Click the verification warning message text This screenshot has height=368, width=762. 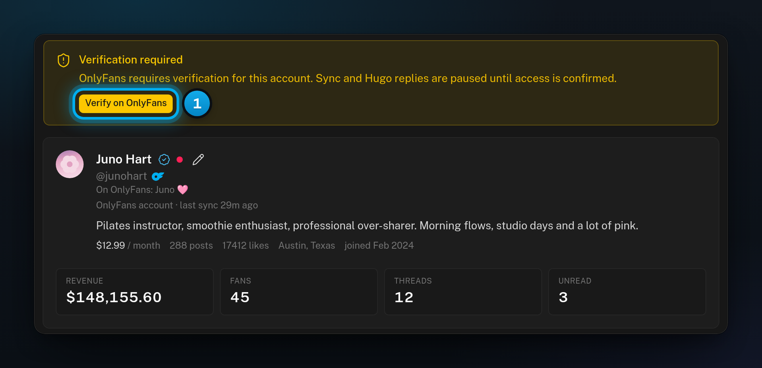348,79
